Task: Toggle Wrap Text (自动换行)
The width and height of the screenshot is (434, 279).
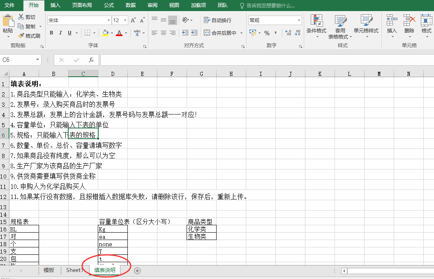Action: (218, 20)
